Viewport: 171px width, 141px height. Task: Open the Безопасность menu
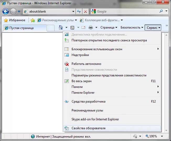[132, 27]
